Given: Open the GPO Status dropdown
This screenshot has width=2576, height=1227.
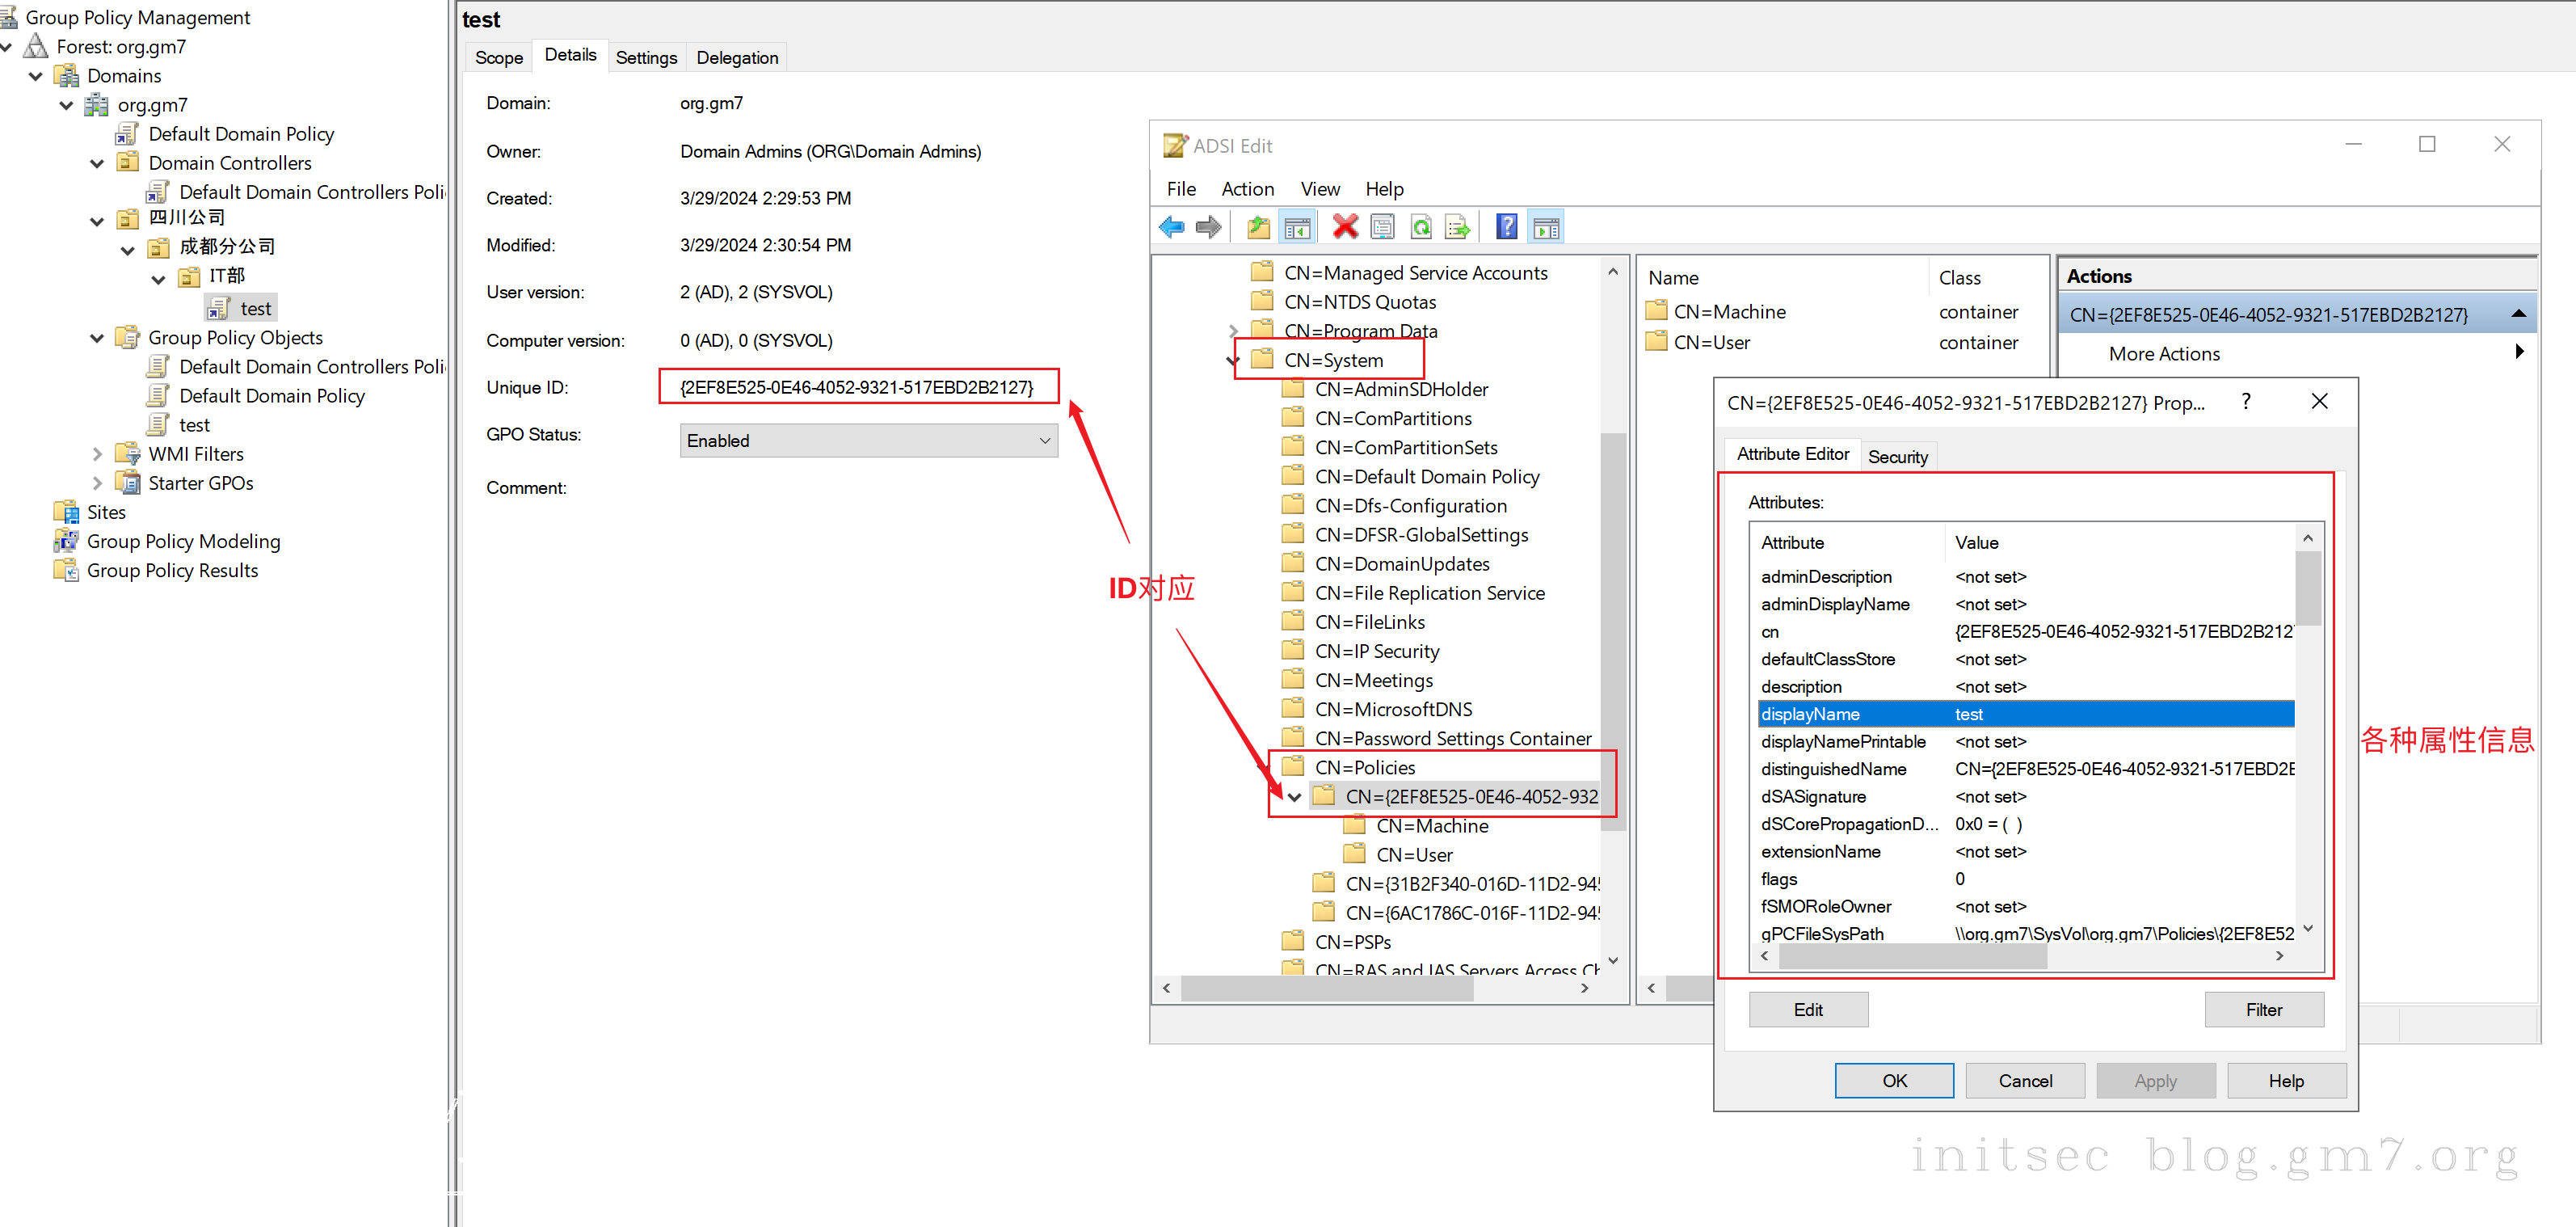Looking at the screenshot, I should [x=1044, y=441].
